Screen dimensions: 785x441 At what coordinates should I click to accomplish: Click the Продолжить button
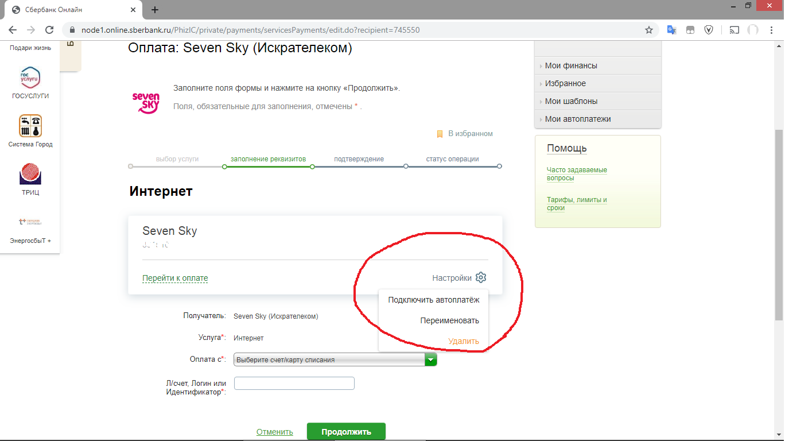point(346,432)
